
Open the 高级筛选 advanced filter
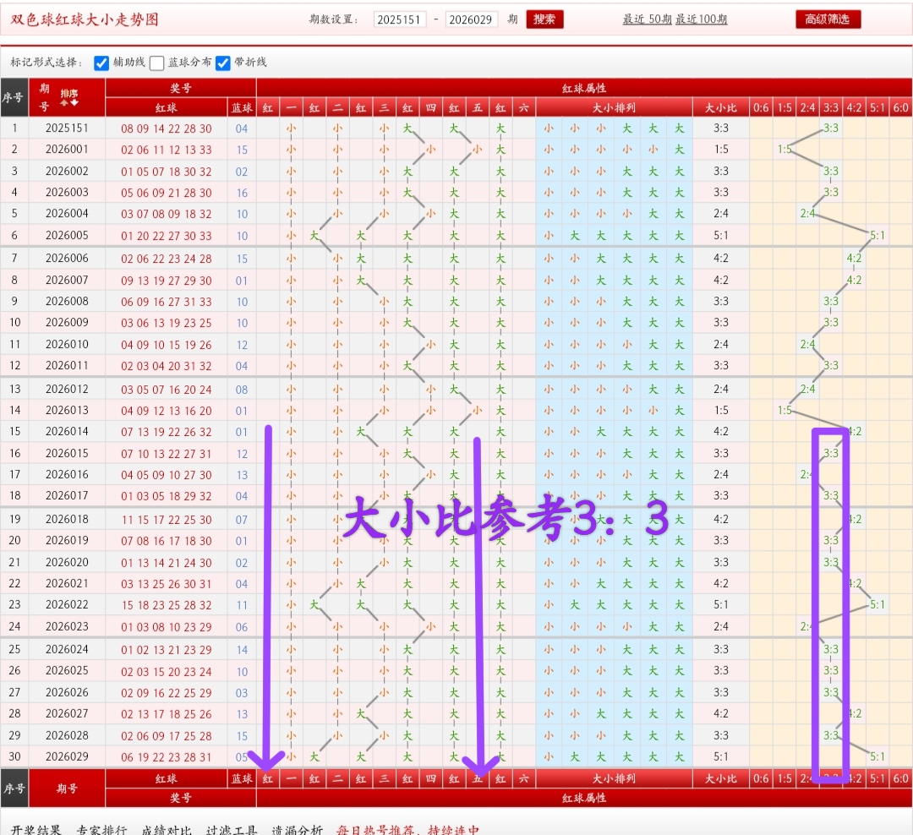click(x=828, y=19)
